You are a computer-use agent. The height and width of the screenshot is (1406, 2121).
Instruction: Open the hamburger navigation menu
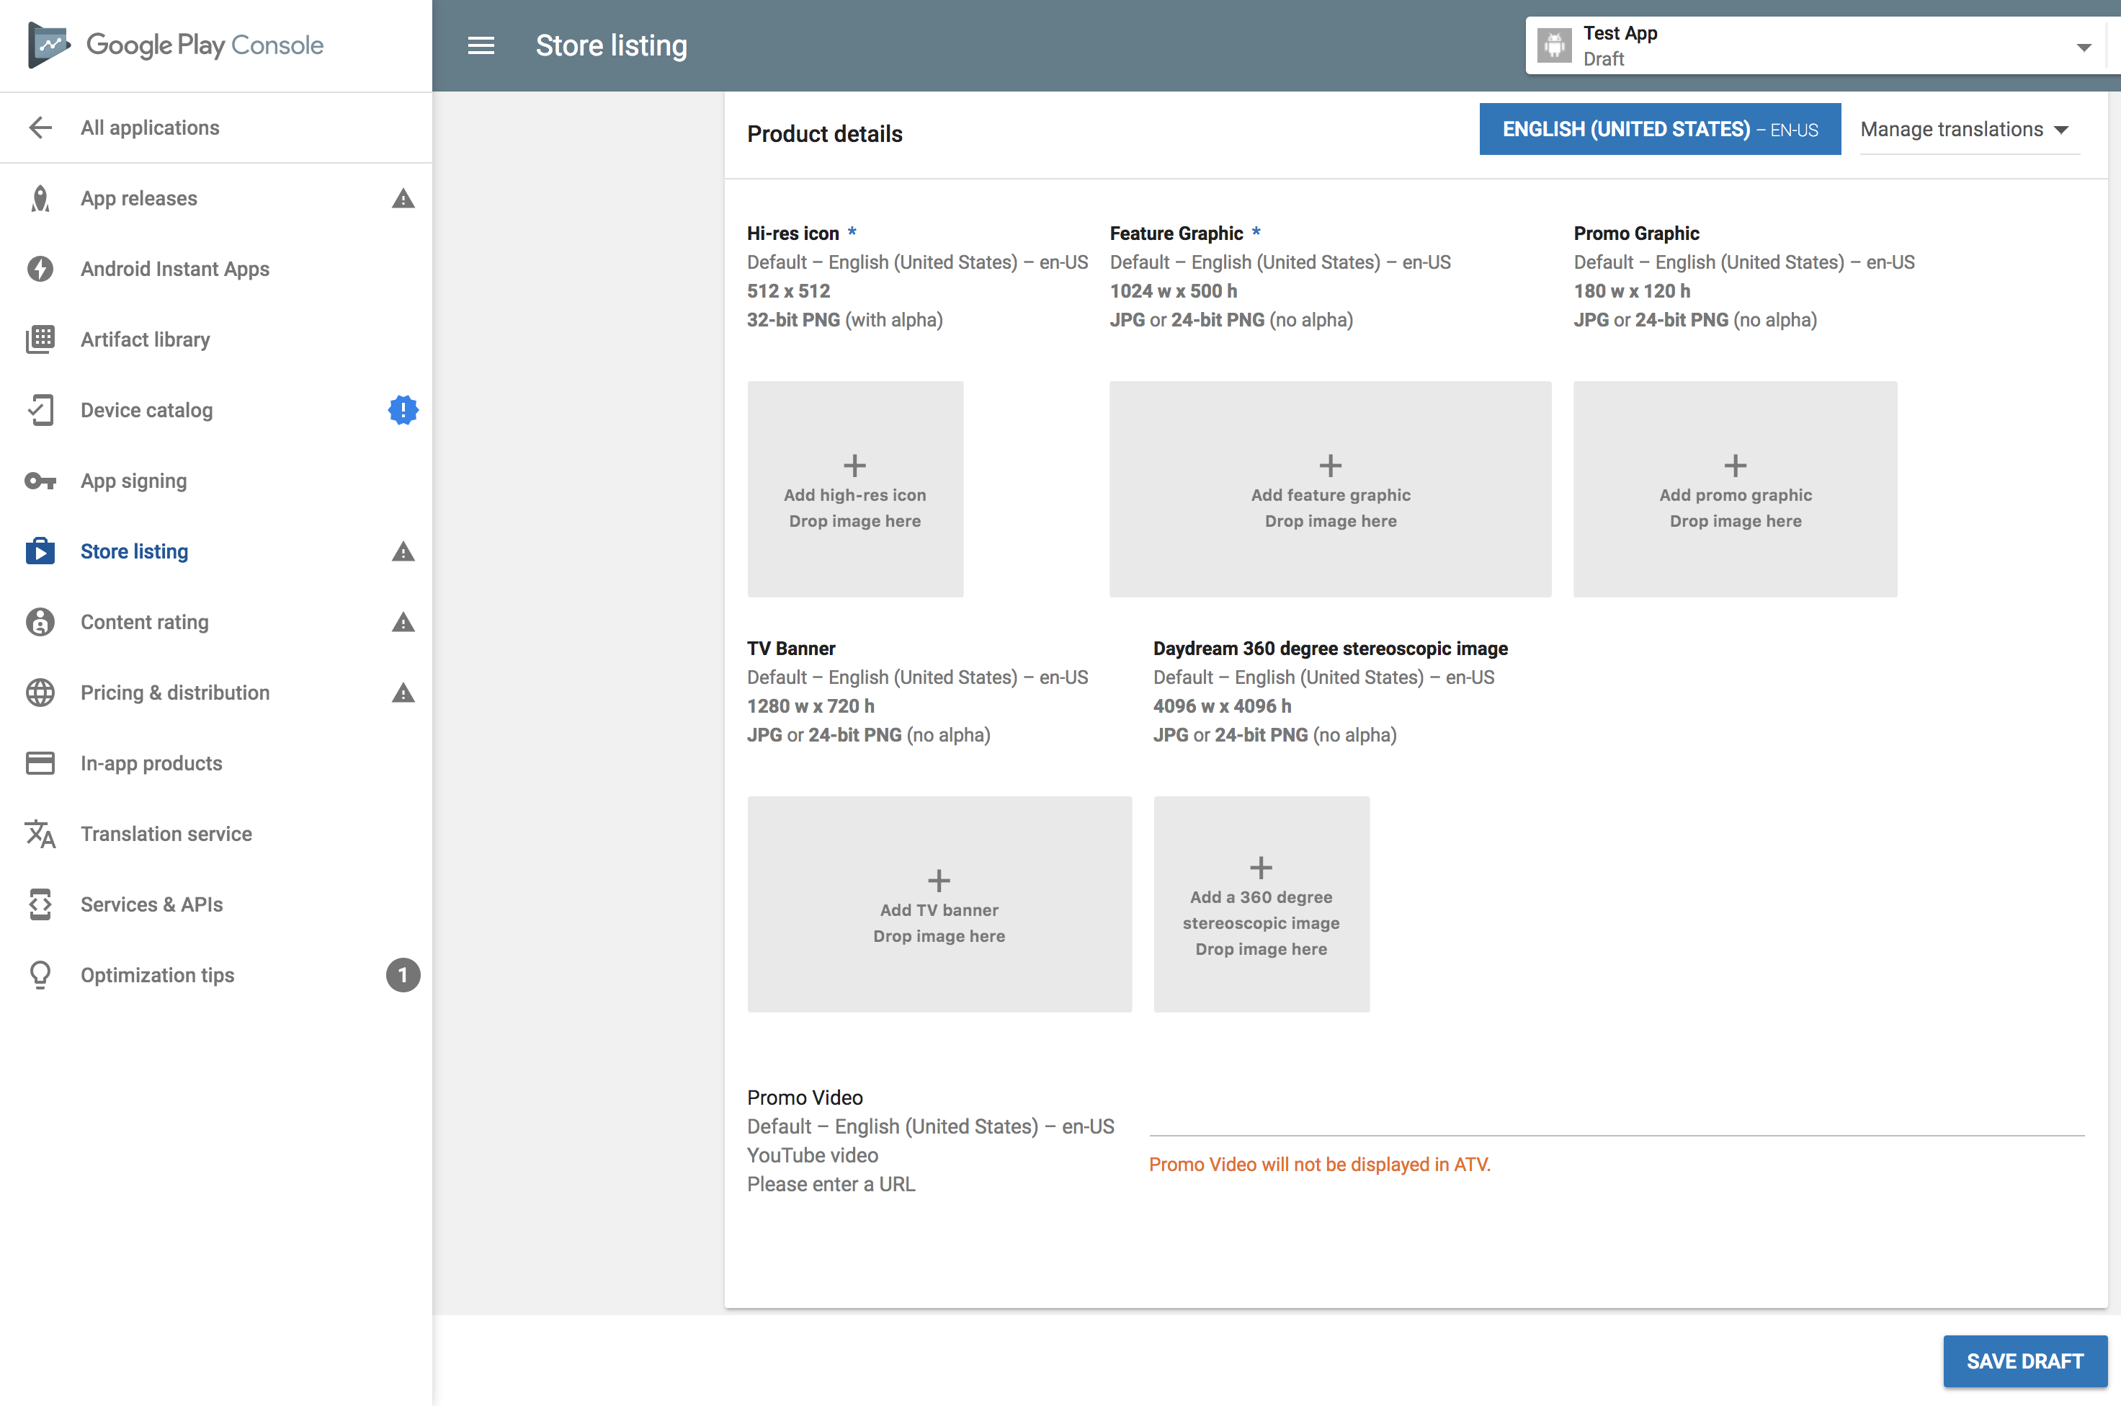(x=481, y=45)
